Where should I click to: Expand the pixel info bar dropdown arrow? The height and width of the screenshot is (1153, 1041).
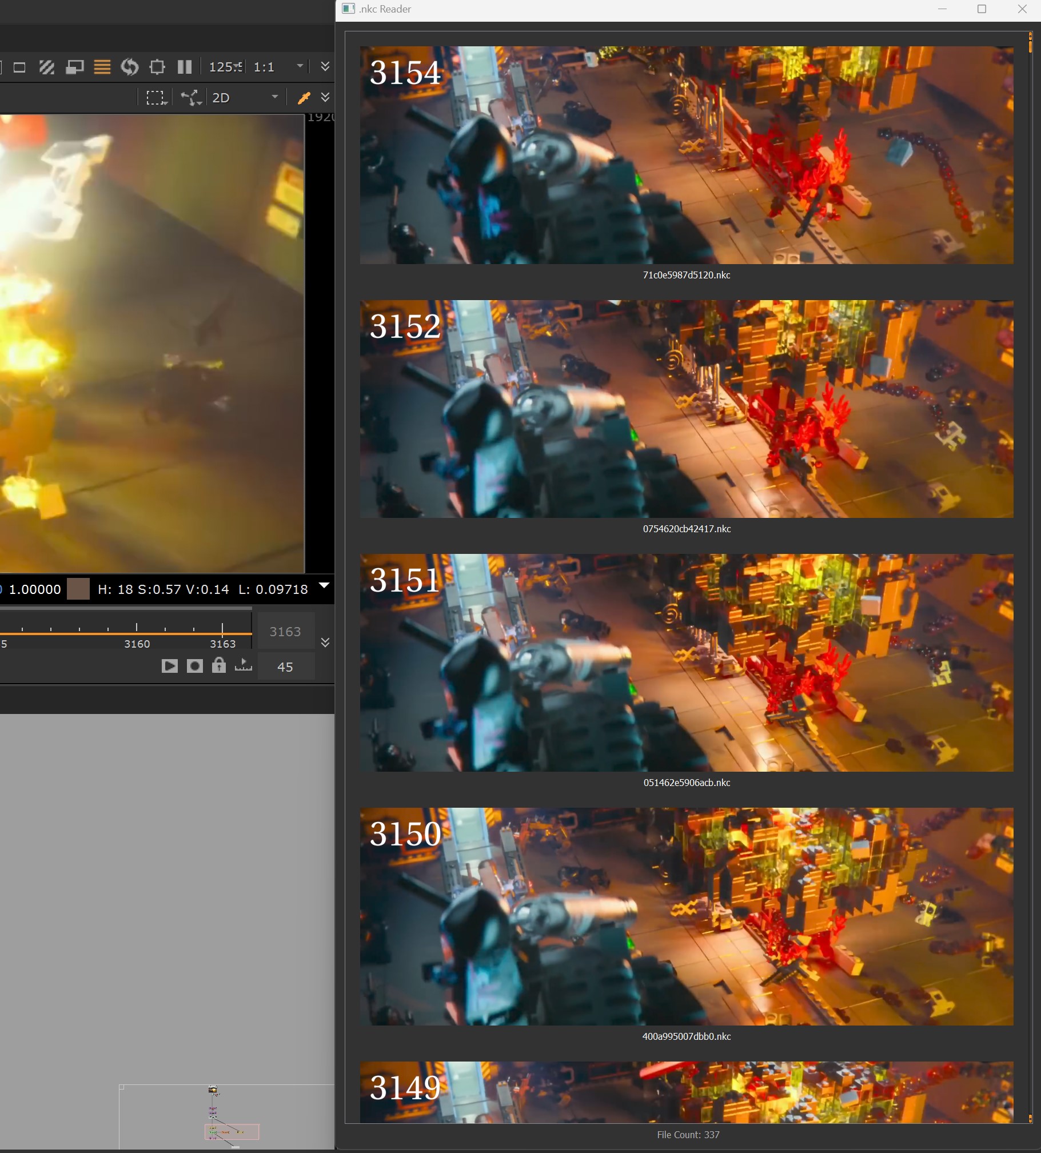(x=324, y=585)
